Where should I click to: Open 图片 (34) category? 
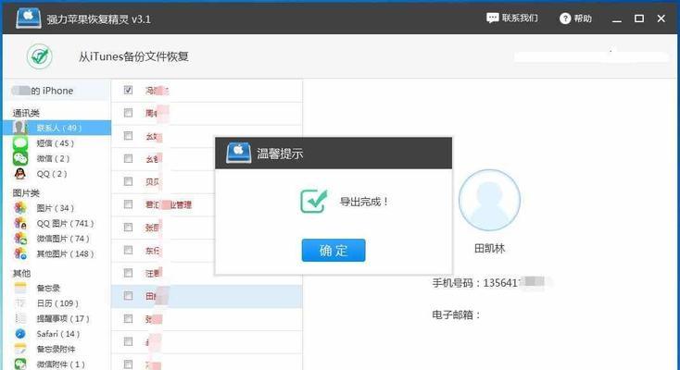(55, 208)
